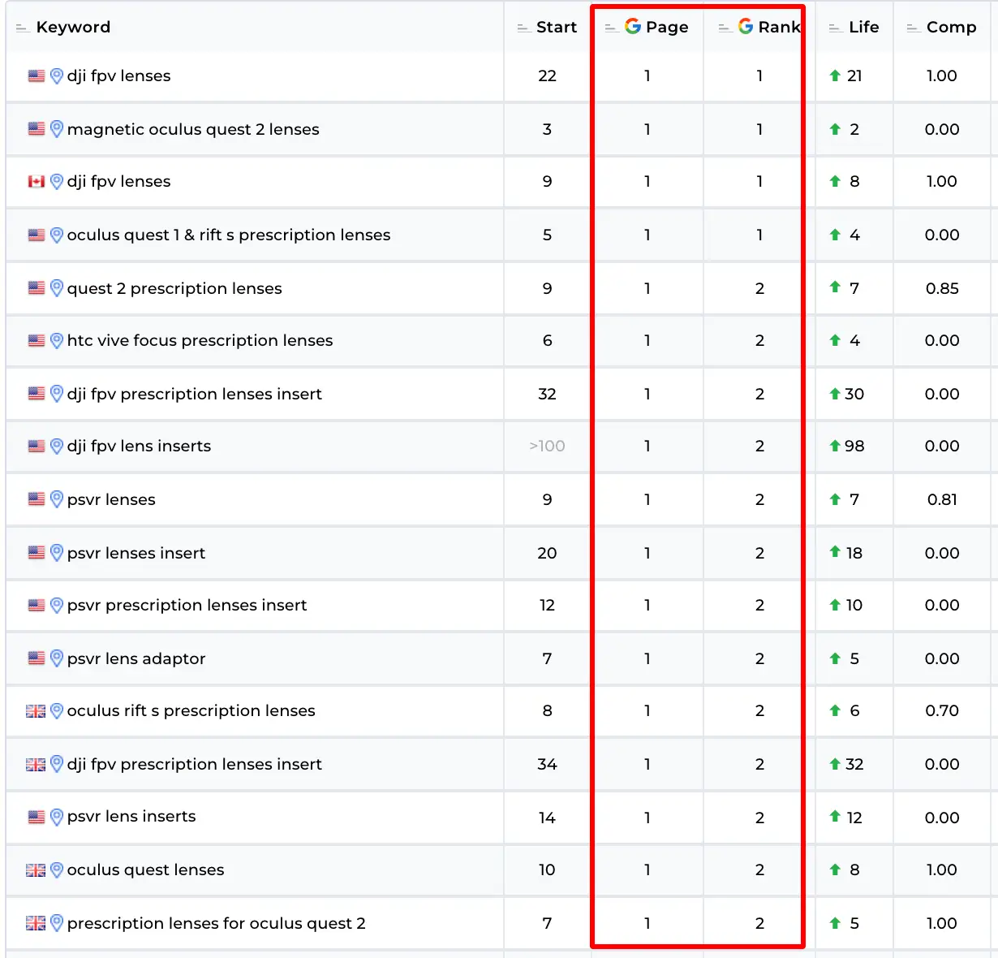This screenshot has height=958, width=998.
Task: Sort table by Page column label
Action: (667, 27)
